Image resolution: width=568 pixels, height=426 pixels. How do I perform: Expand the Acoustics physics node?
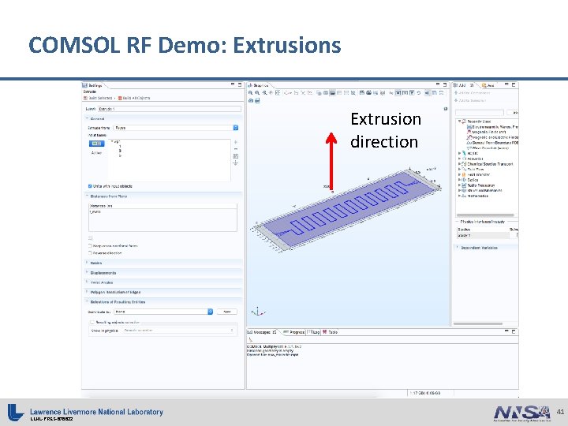coord(460,159)
